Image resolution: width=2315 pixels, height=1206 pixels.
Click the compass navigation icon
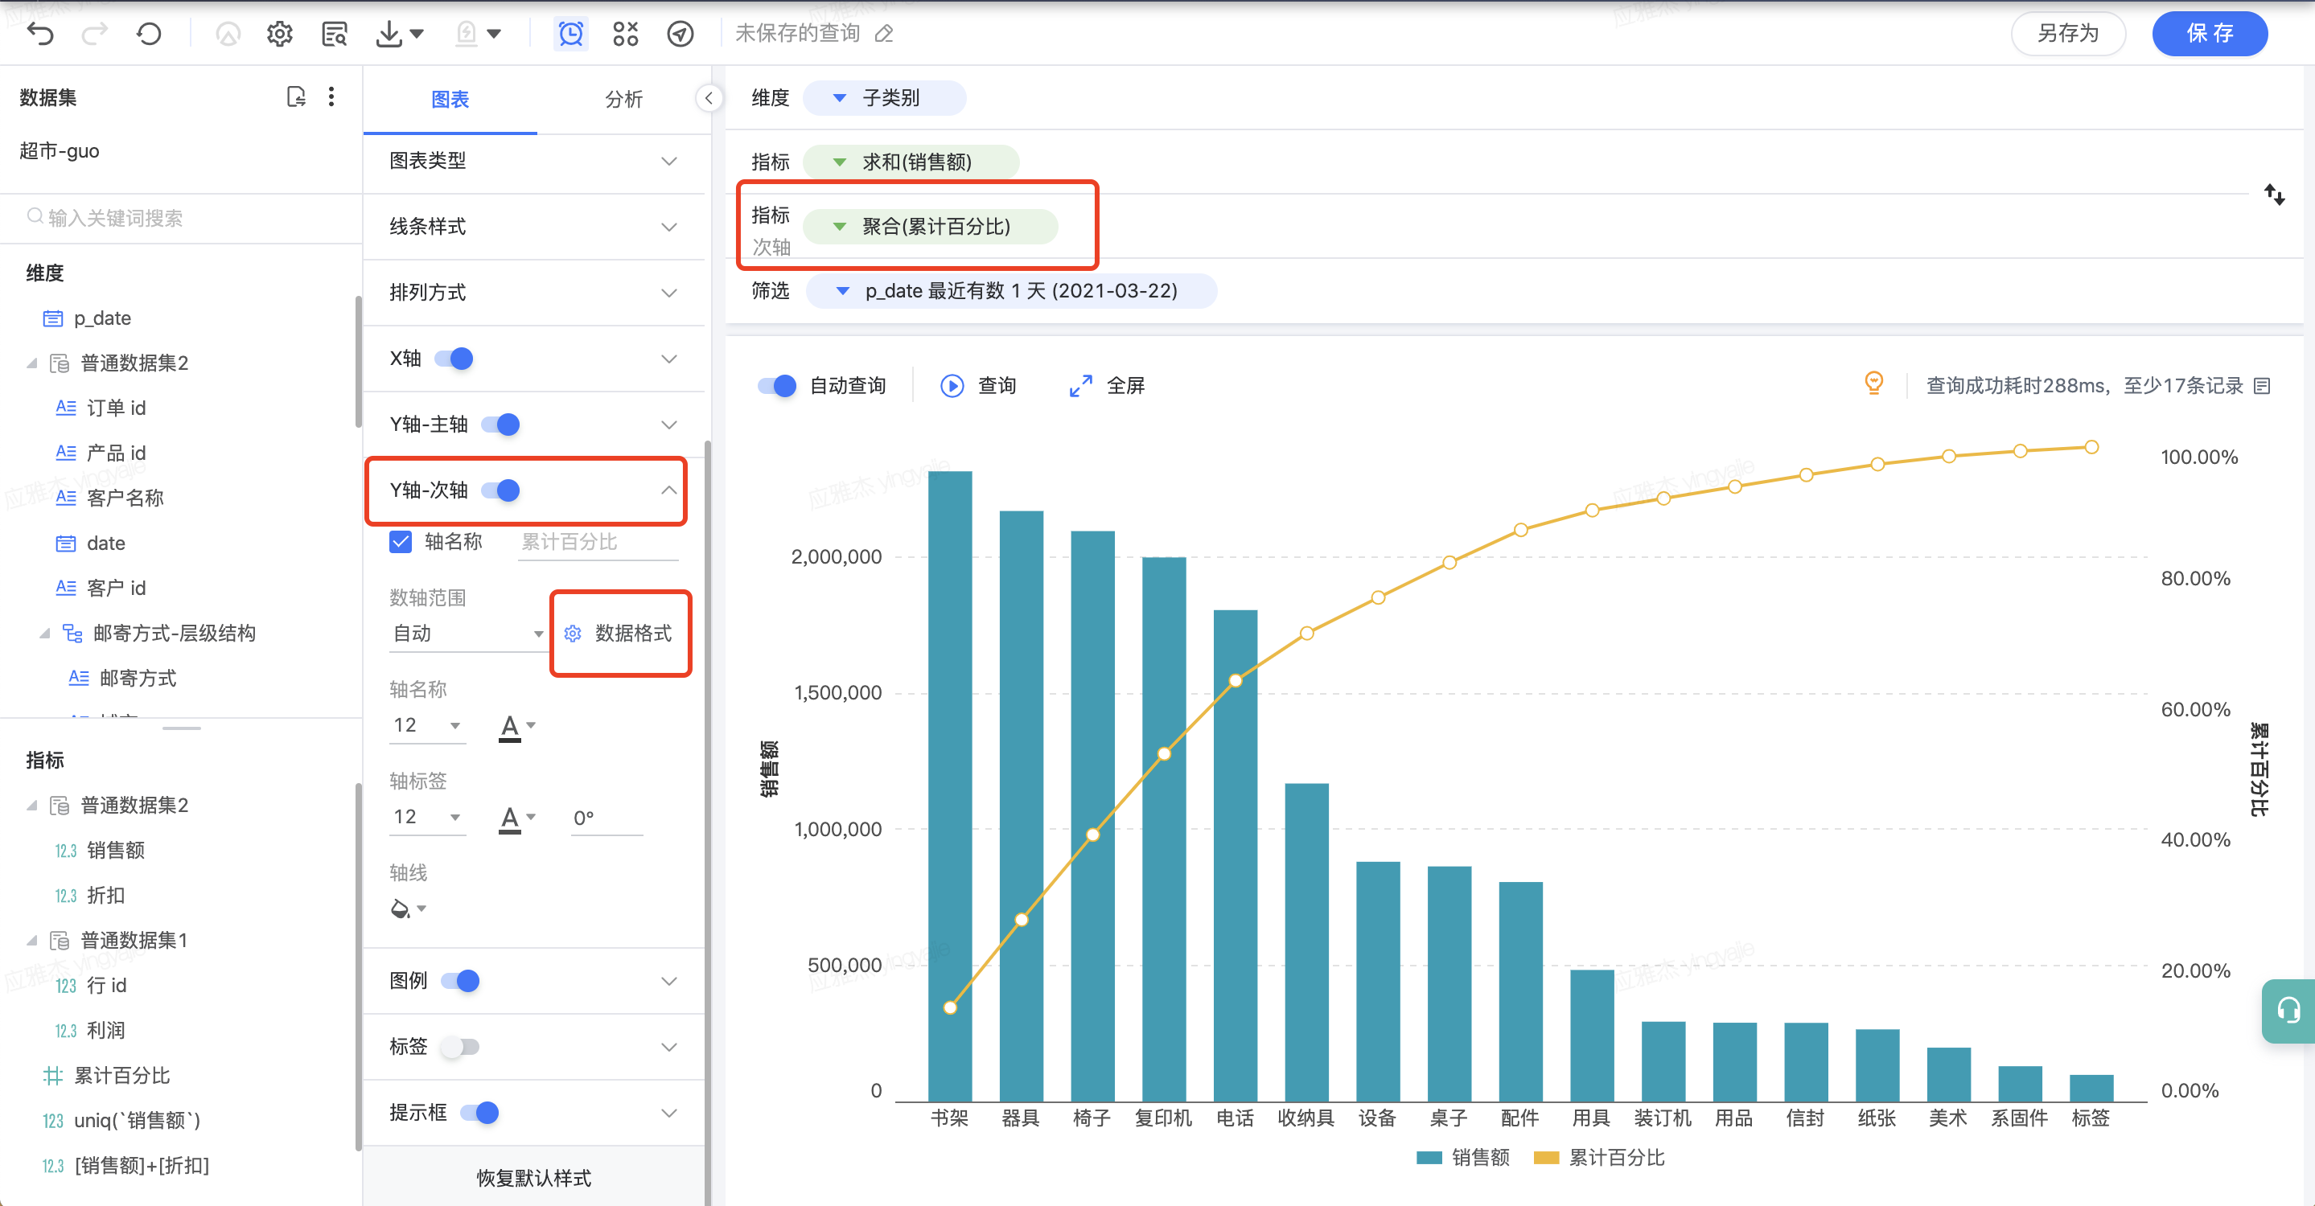point(681,34)
